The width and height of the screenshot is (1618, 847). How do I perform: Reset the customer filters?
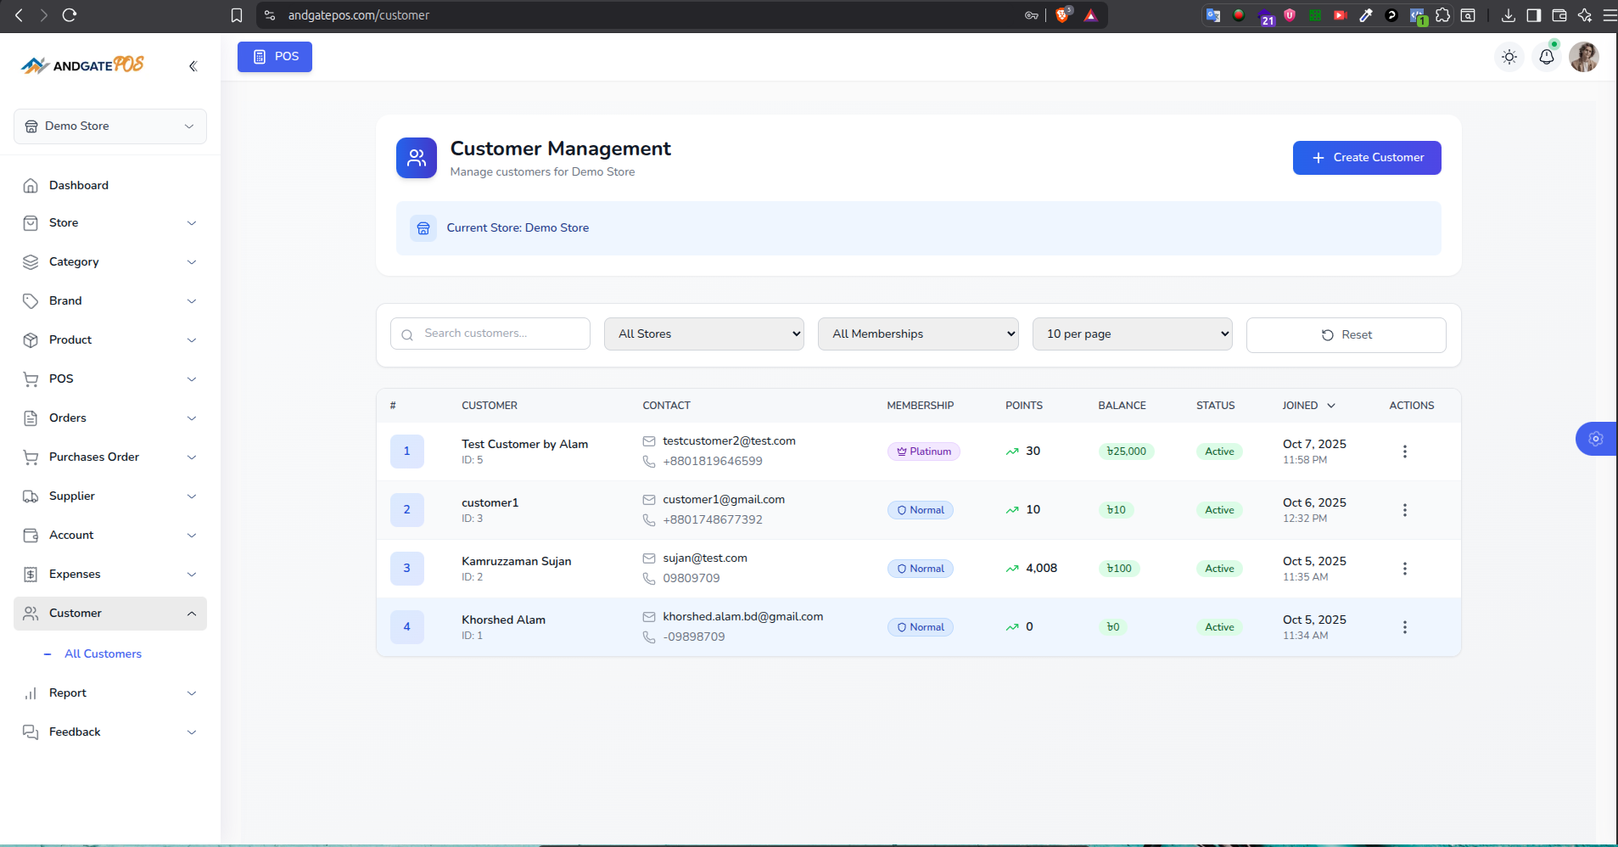click(x=1346, y=335)
